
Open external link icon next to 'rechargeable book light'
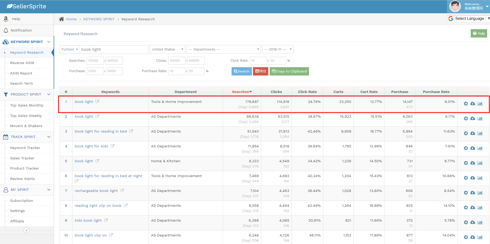coord(122,191)
